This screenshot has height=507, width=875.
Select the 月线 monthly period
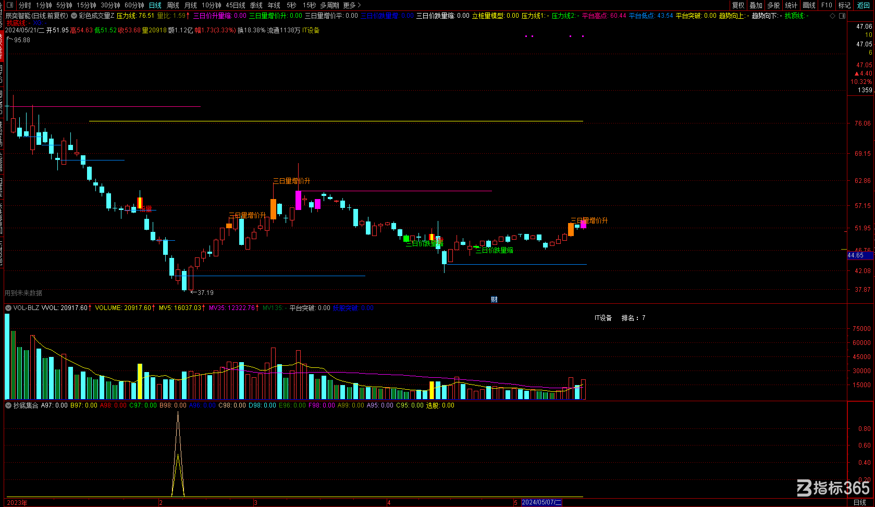point(191,5)
